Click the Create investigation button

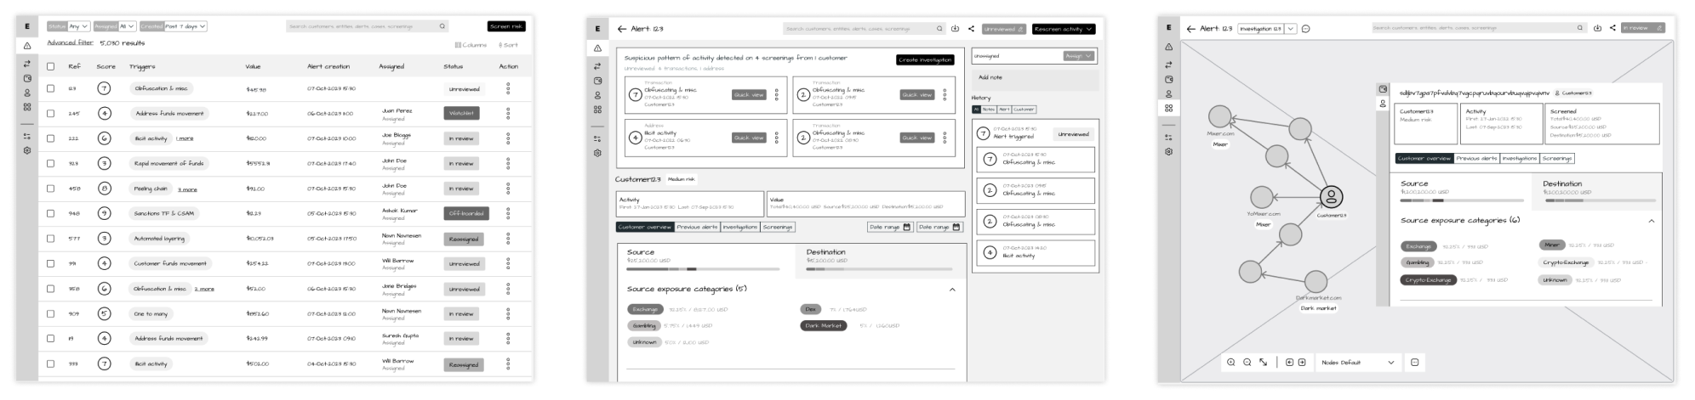[x=924, y=59]
